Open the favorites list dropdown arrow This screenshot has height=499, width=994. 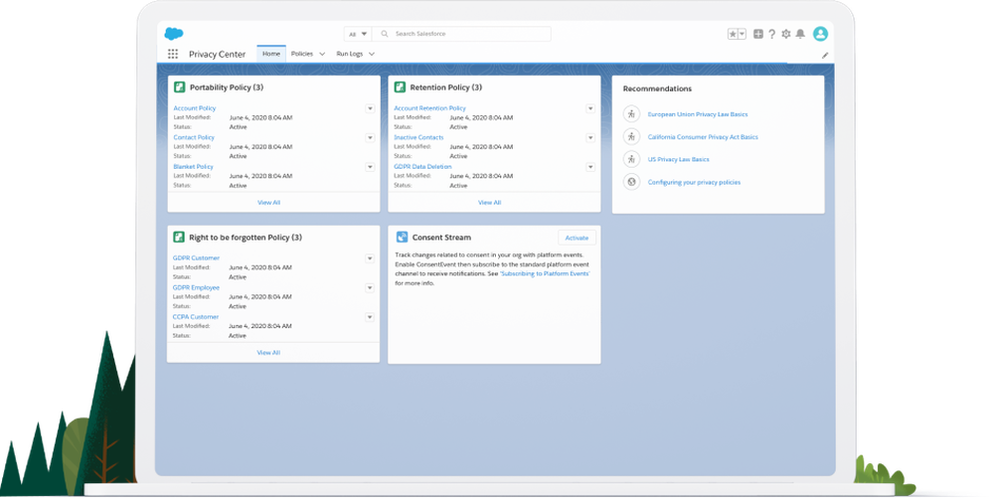(x=743, y=34)
